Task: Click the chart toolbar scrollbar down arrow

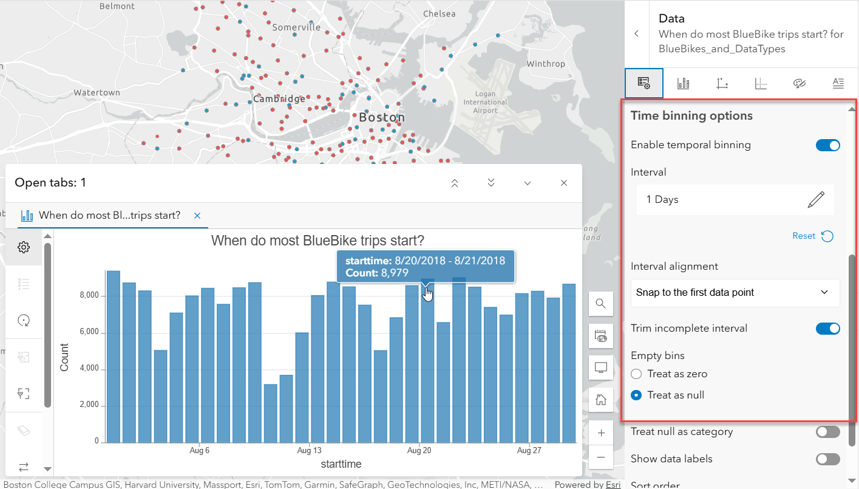Action: pyautogui.click(x=47, y=470)
